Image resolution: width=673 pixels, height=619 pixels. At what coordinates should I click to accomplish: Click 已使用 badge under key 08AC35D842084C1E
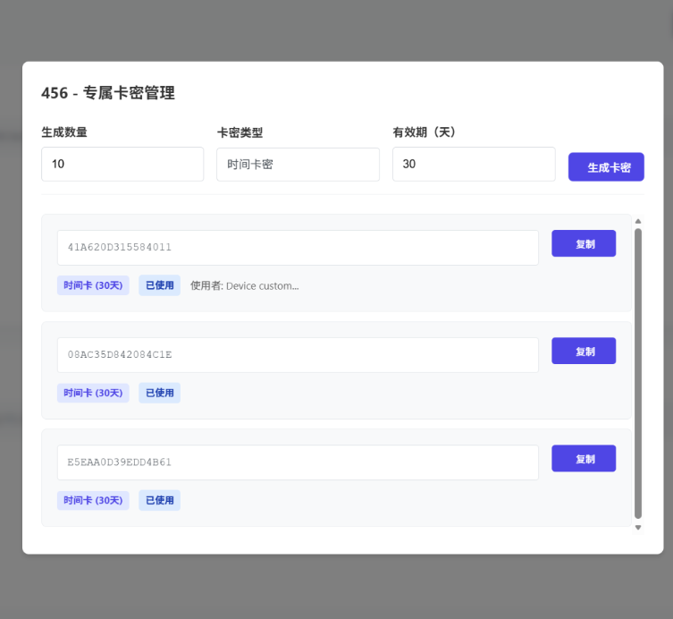click(x=159, y=393)
